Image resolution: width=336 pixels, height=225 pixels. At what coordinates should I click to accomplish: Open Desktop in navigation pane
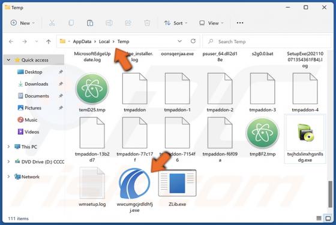pos(33,72)
